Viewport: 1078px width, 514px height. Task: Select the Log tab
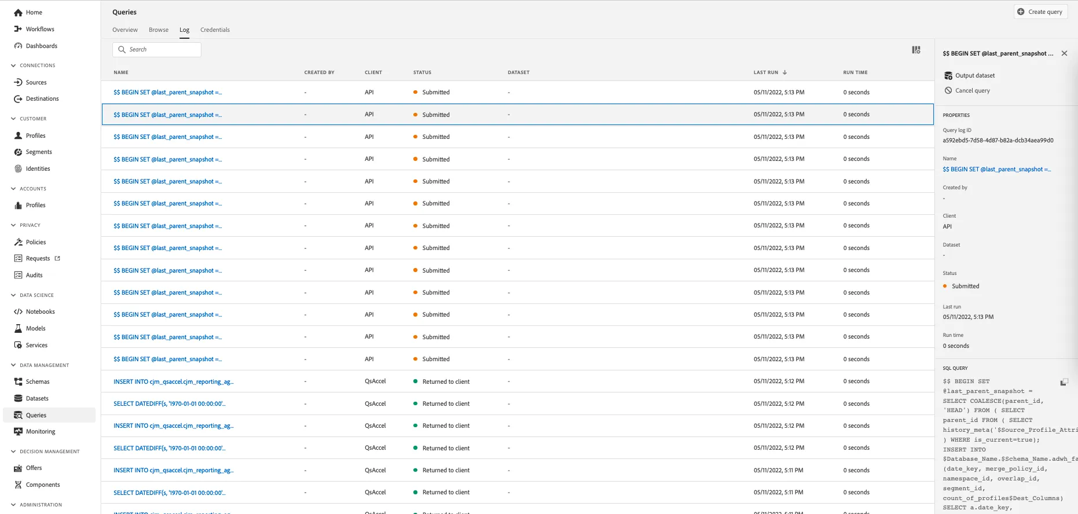click(x=184, y=30)
